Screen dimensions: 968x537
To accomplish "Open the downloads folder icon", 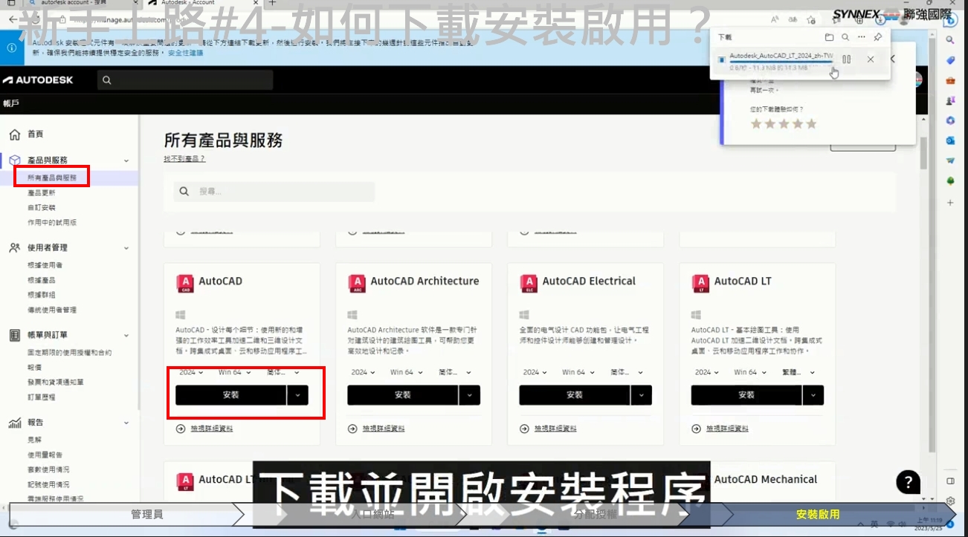I will [x=829, y=37].
